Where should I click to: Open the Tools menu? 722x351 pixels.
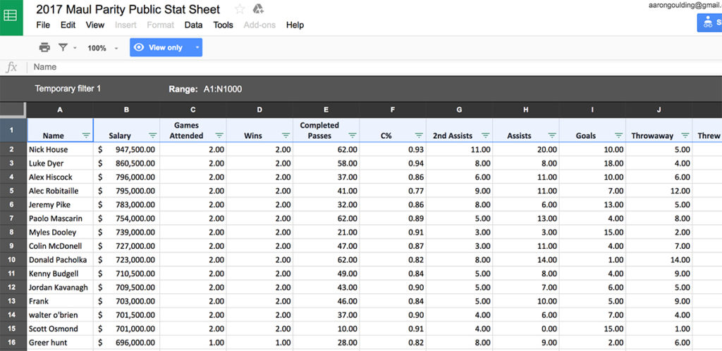tap(223, 25)
